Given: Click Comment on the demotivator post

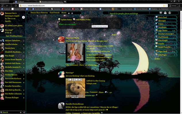Looking at the screenshot, I should [x=74, y=65].
